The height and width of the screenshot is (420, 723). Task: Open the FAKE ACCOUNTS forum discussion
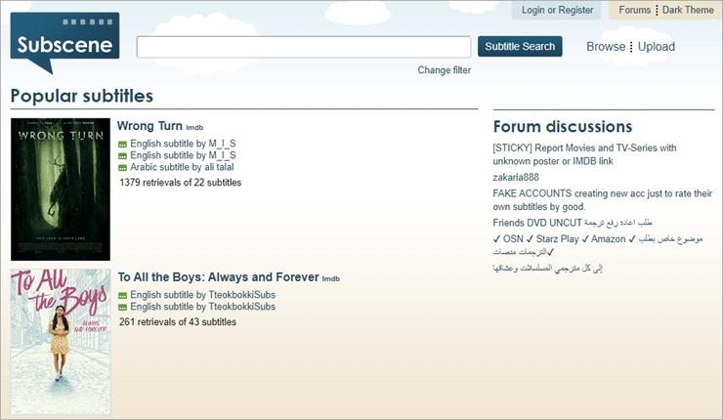(x=602, y=199)
